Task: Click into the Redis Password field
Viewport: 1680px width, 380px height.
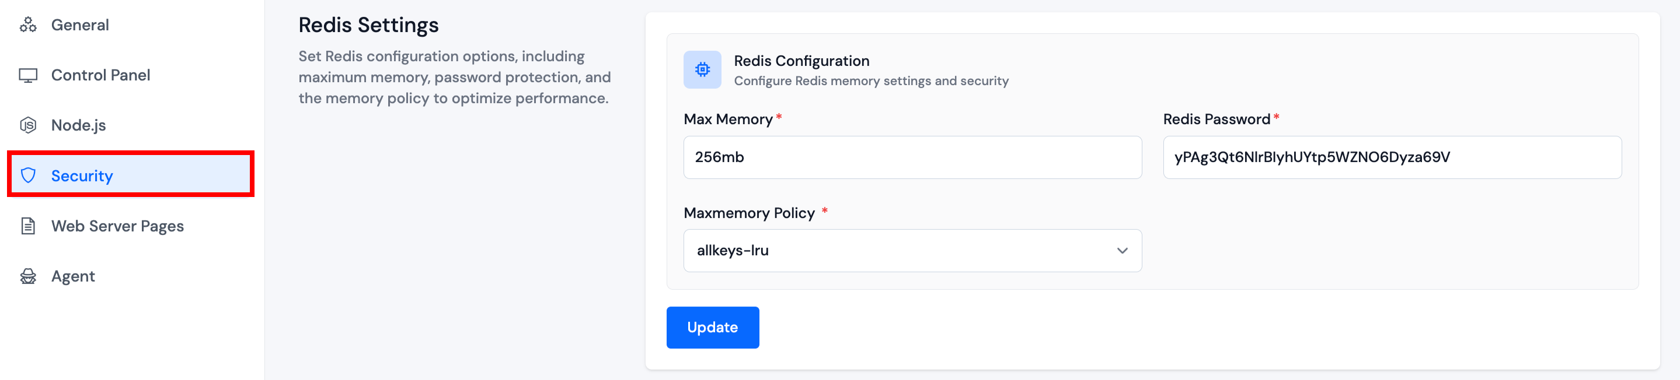Action: tap(1392, 157)
